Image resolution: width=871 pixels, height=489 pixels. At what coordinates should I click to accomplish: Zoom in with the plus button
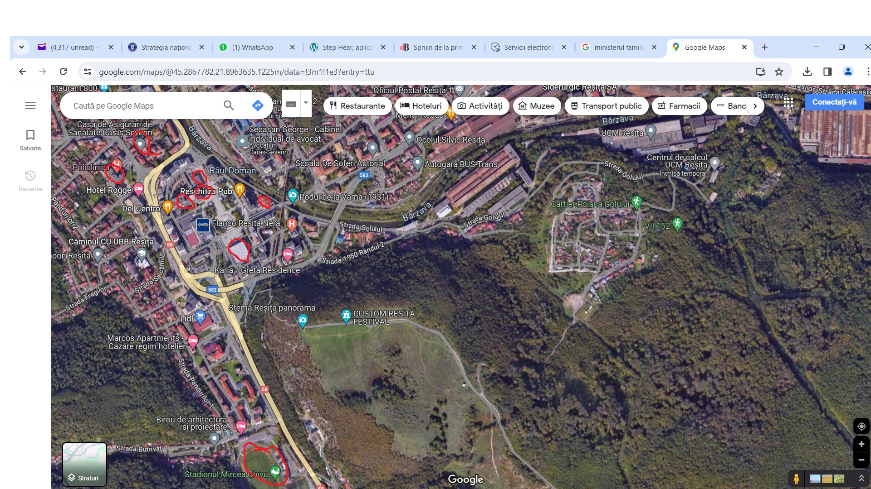(x=861, y=444)
